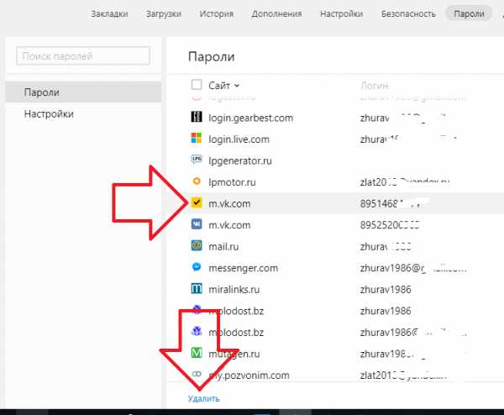The height and width of the screenshot is (415, 504).
Task: Click the messenger.com chat bubble icon
Action: pos(197,267)
